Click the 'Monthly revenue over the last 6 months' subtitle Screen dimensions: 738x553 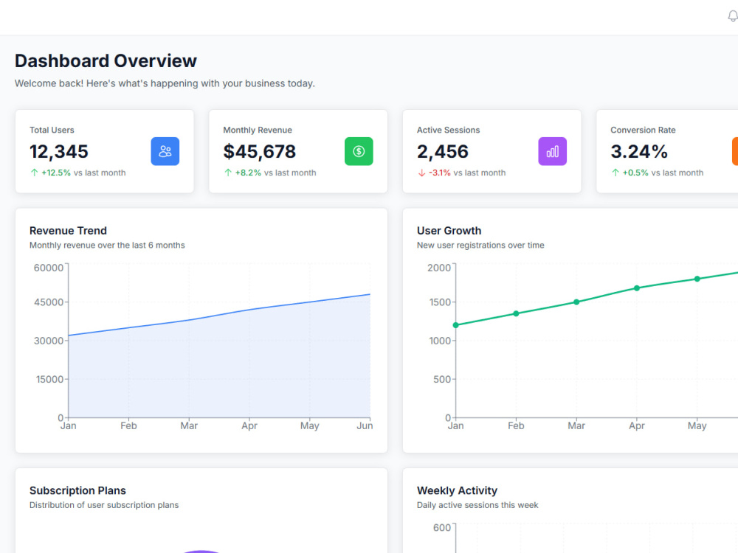point(107,245)
